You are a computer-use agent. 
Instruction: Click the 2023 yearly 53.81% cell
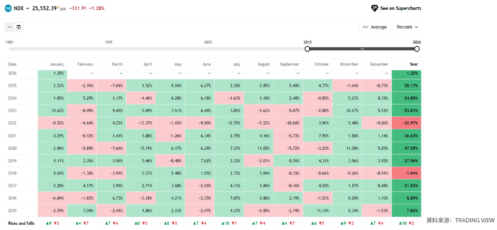click(406, 111)
